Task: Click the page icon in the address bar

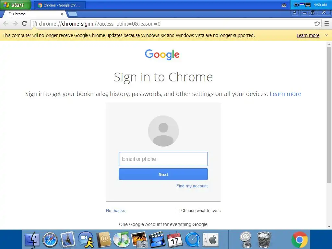Action: [35, 23]
